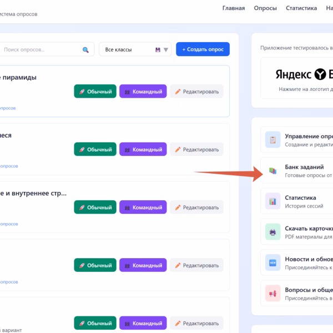
Task: Start Обычный mode for survey ending 'иеся'
Action: click(95, 149)
